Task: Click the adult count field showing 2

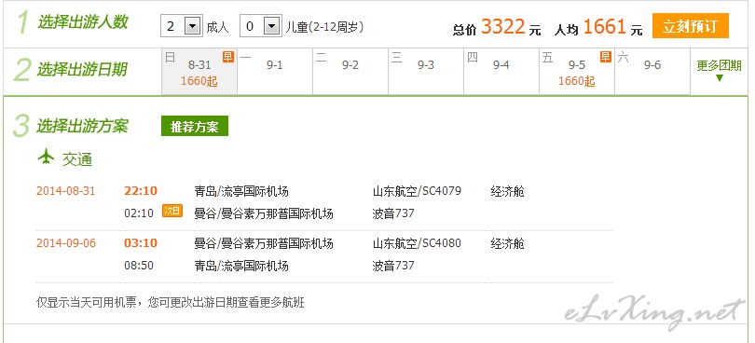Action: (x=182, y=26)
